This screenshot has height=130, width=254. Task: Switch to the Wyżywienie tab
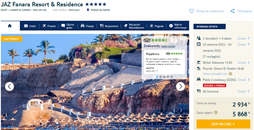(x=109, y=26)
